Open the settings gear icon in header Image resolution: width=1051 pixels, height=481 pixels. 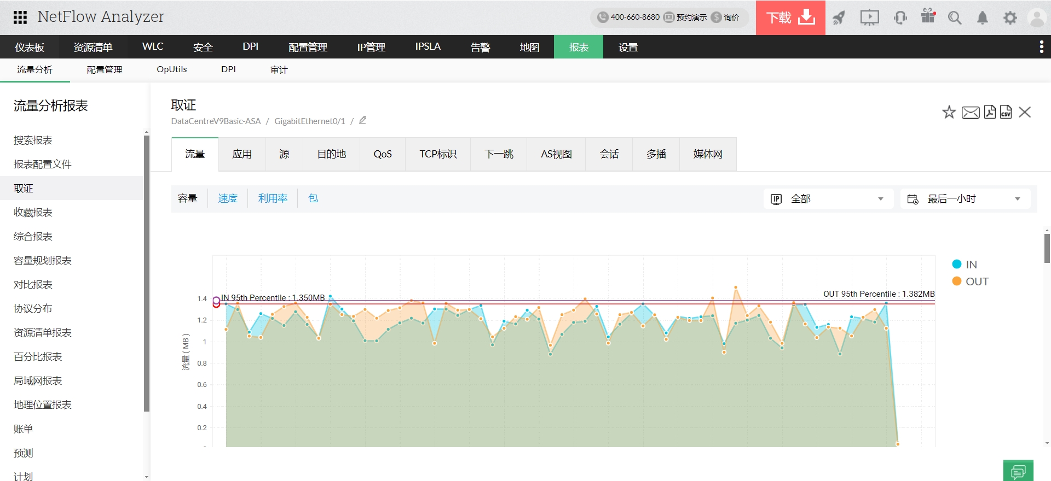pyautogui.click(x=1010, y=18)
